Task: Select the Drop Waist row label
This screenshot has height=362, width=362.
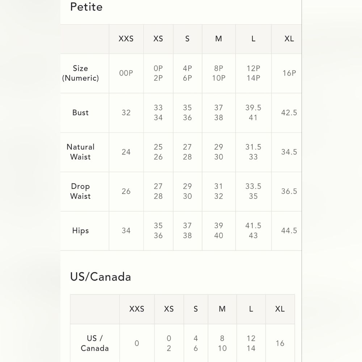Action: tap(80, 191)
